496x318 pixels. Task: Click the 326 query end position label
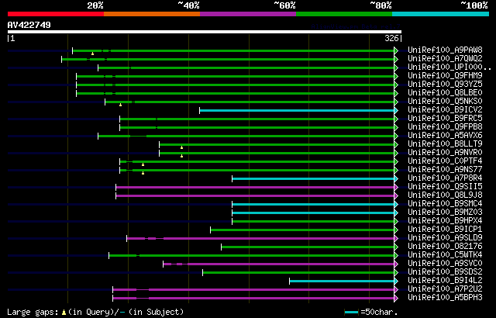[x=391, y=38]
